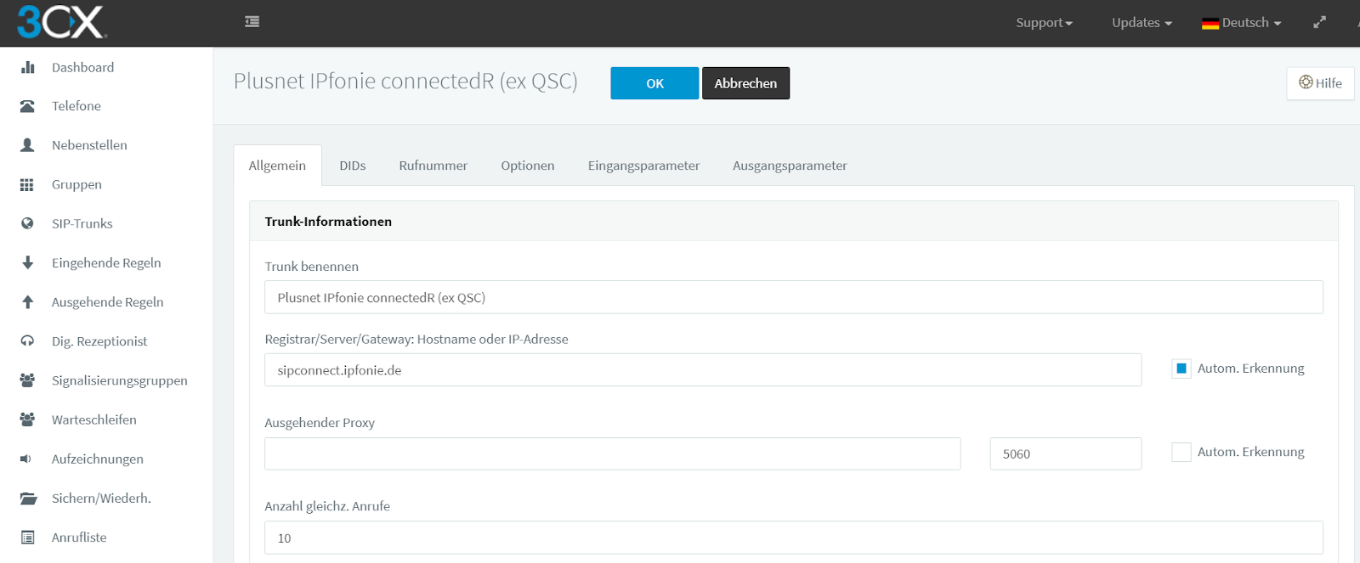Click the Telefone phone icon

(x=27, y=106)
